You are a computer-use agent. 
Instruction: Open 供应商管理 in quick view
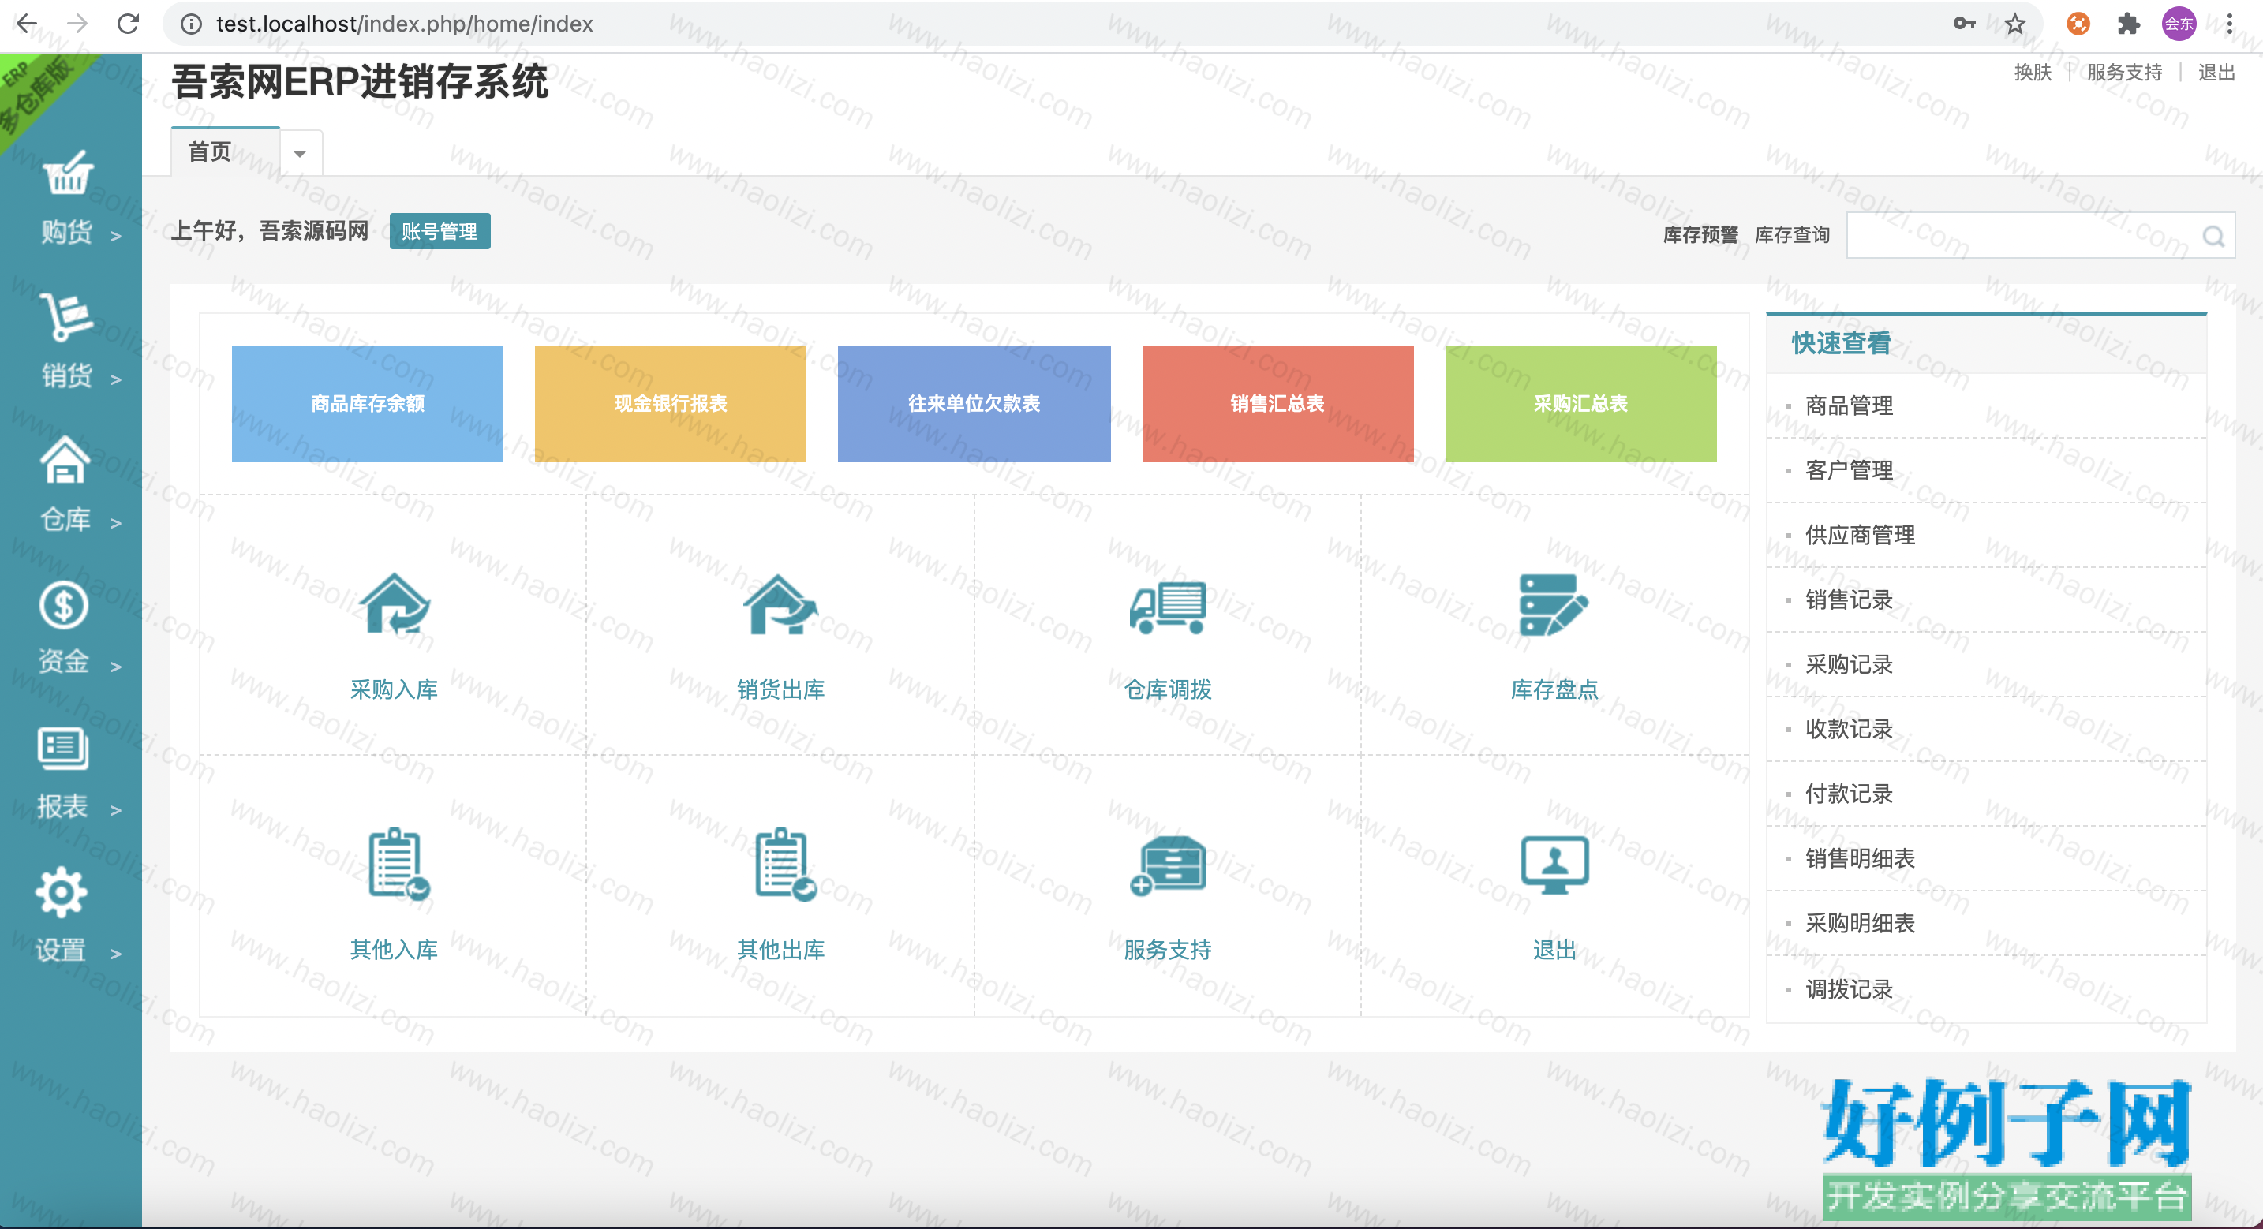[1860, 535]
